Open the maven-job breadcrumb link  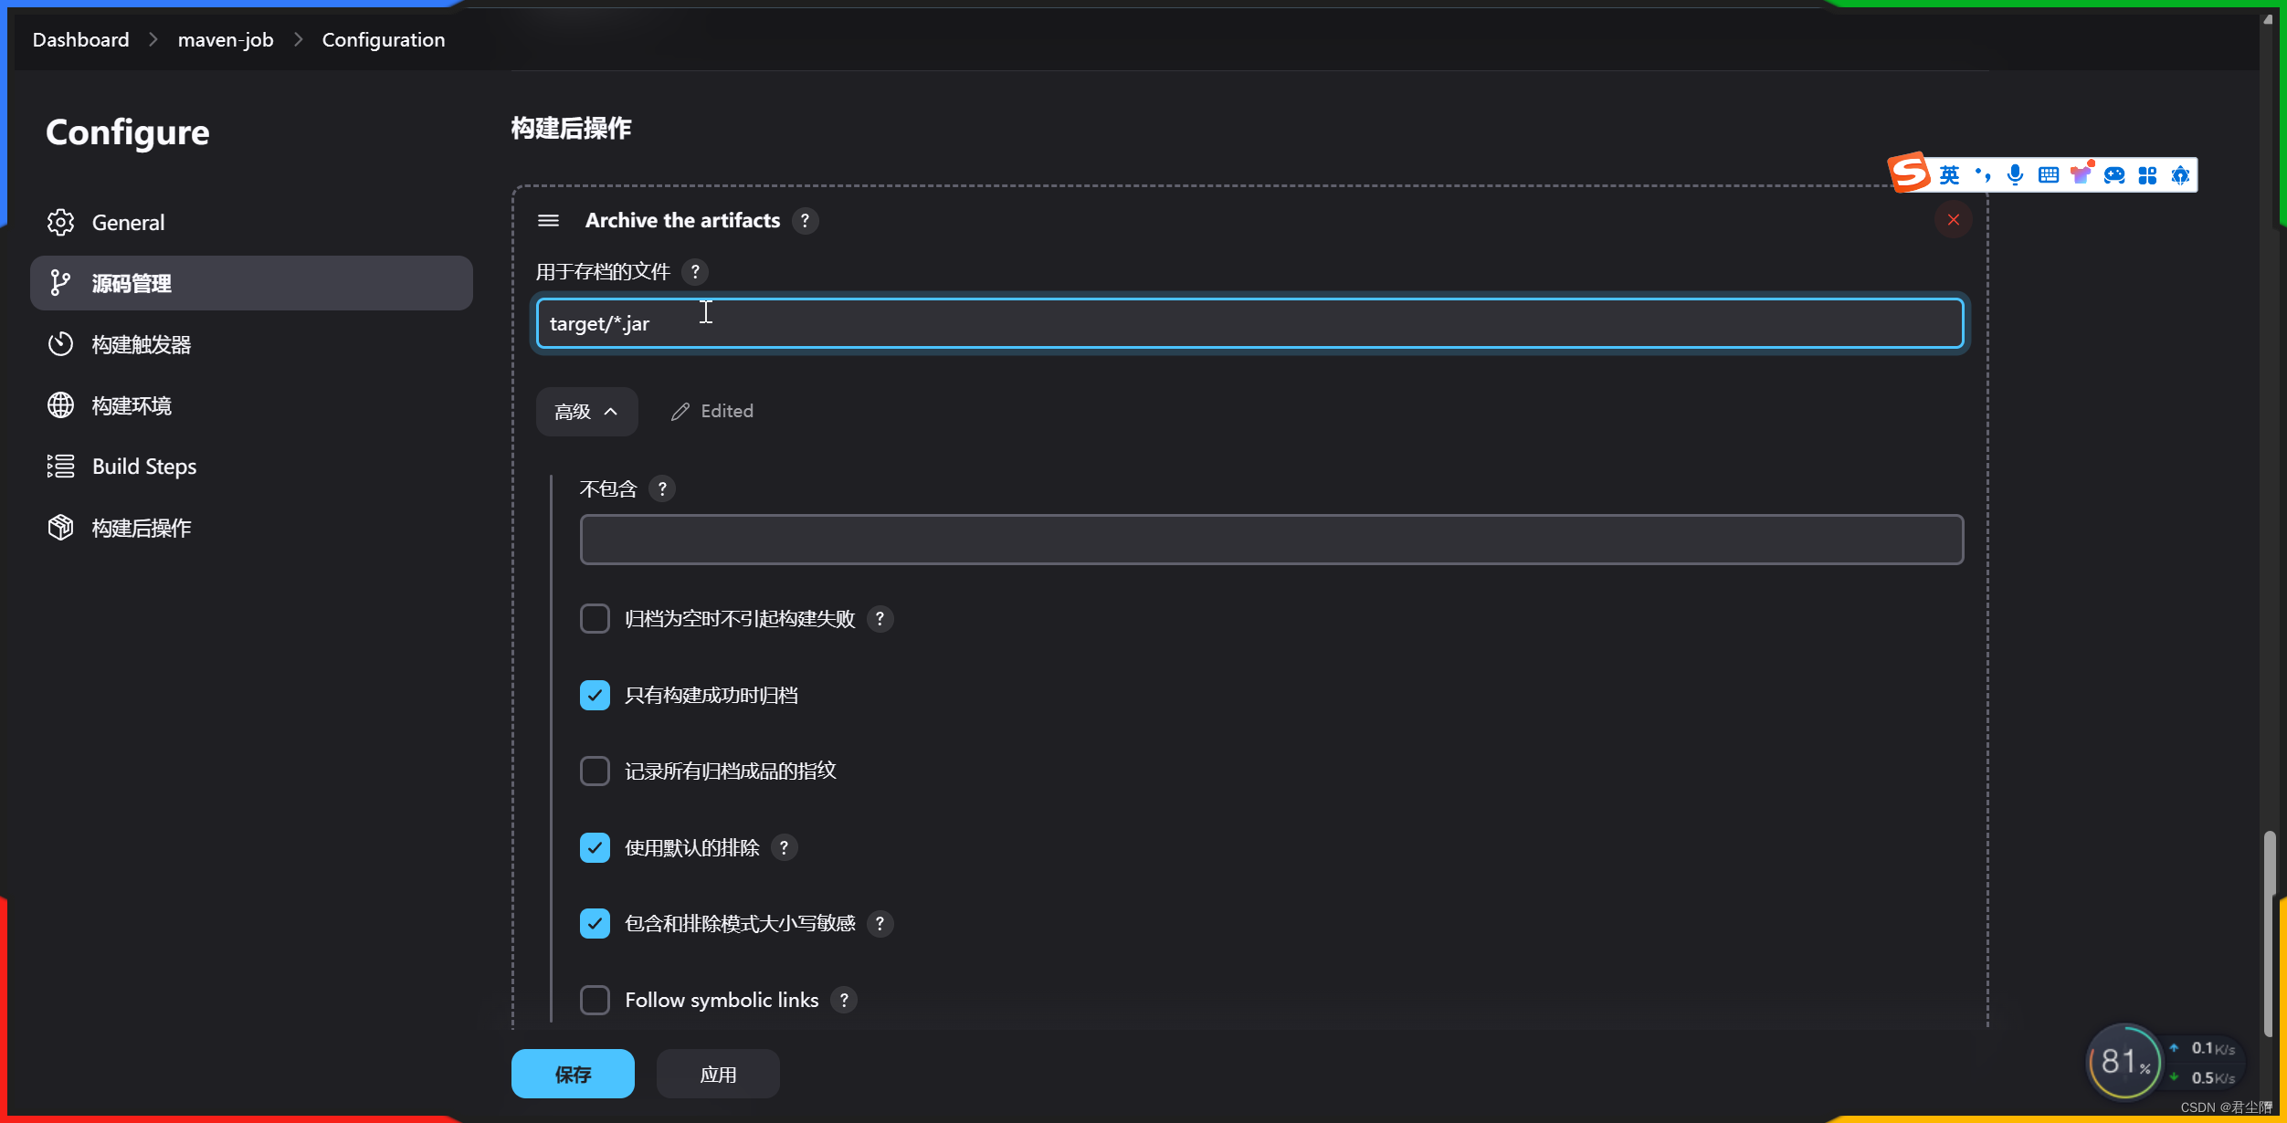coord(225,39)
